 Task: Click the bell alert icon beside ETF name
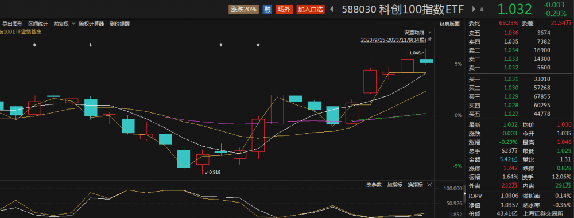tap(482, 10)
